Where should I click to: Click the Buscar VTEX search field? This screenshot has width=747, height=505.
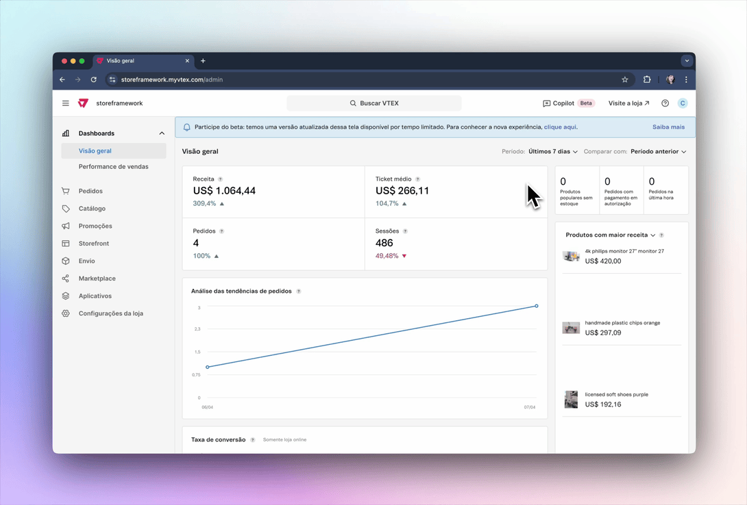coord(373,103)
